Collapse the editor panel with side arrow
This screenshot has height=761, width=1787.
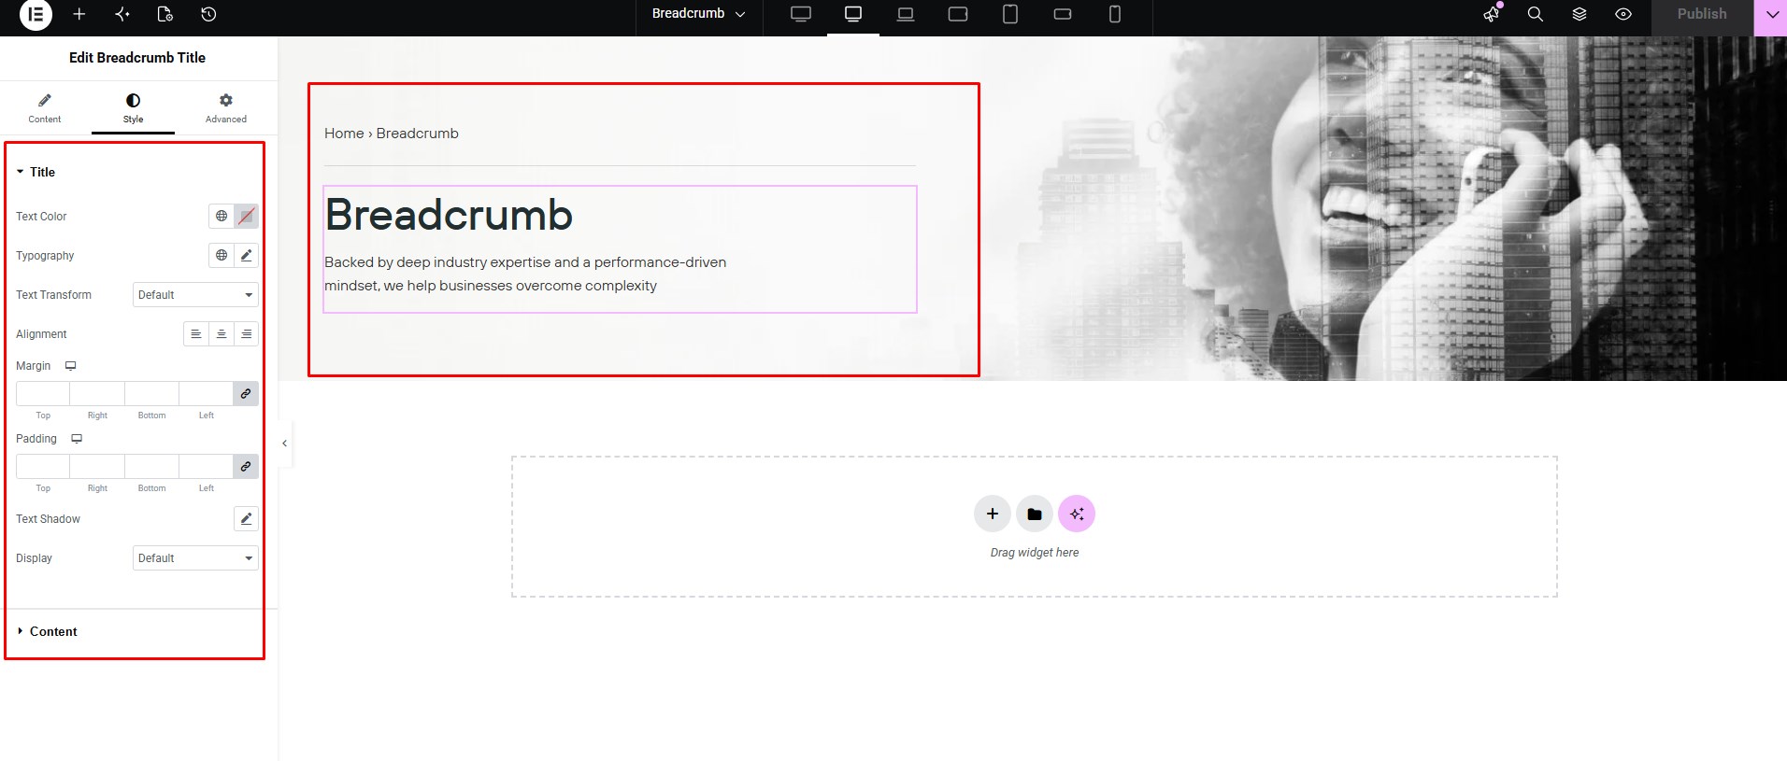(x=284, y=444)
